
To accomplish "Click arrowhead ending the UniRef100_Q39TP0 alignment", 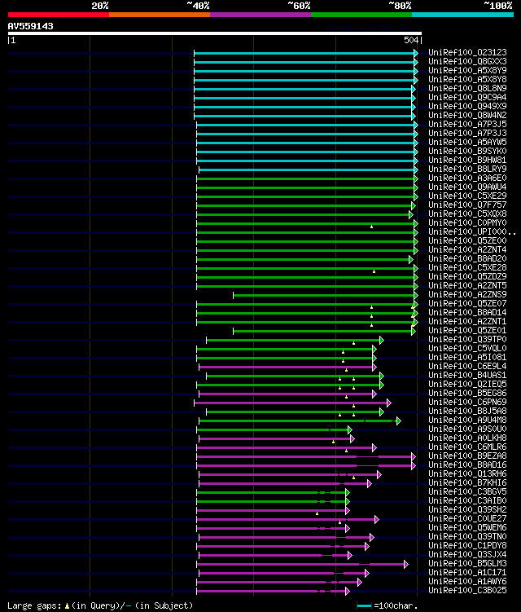I will coord(382,341).
